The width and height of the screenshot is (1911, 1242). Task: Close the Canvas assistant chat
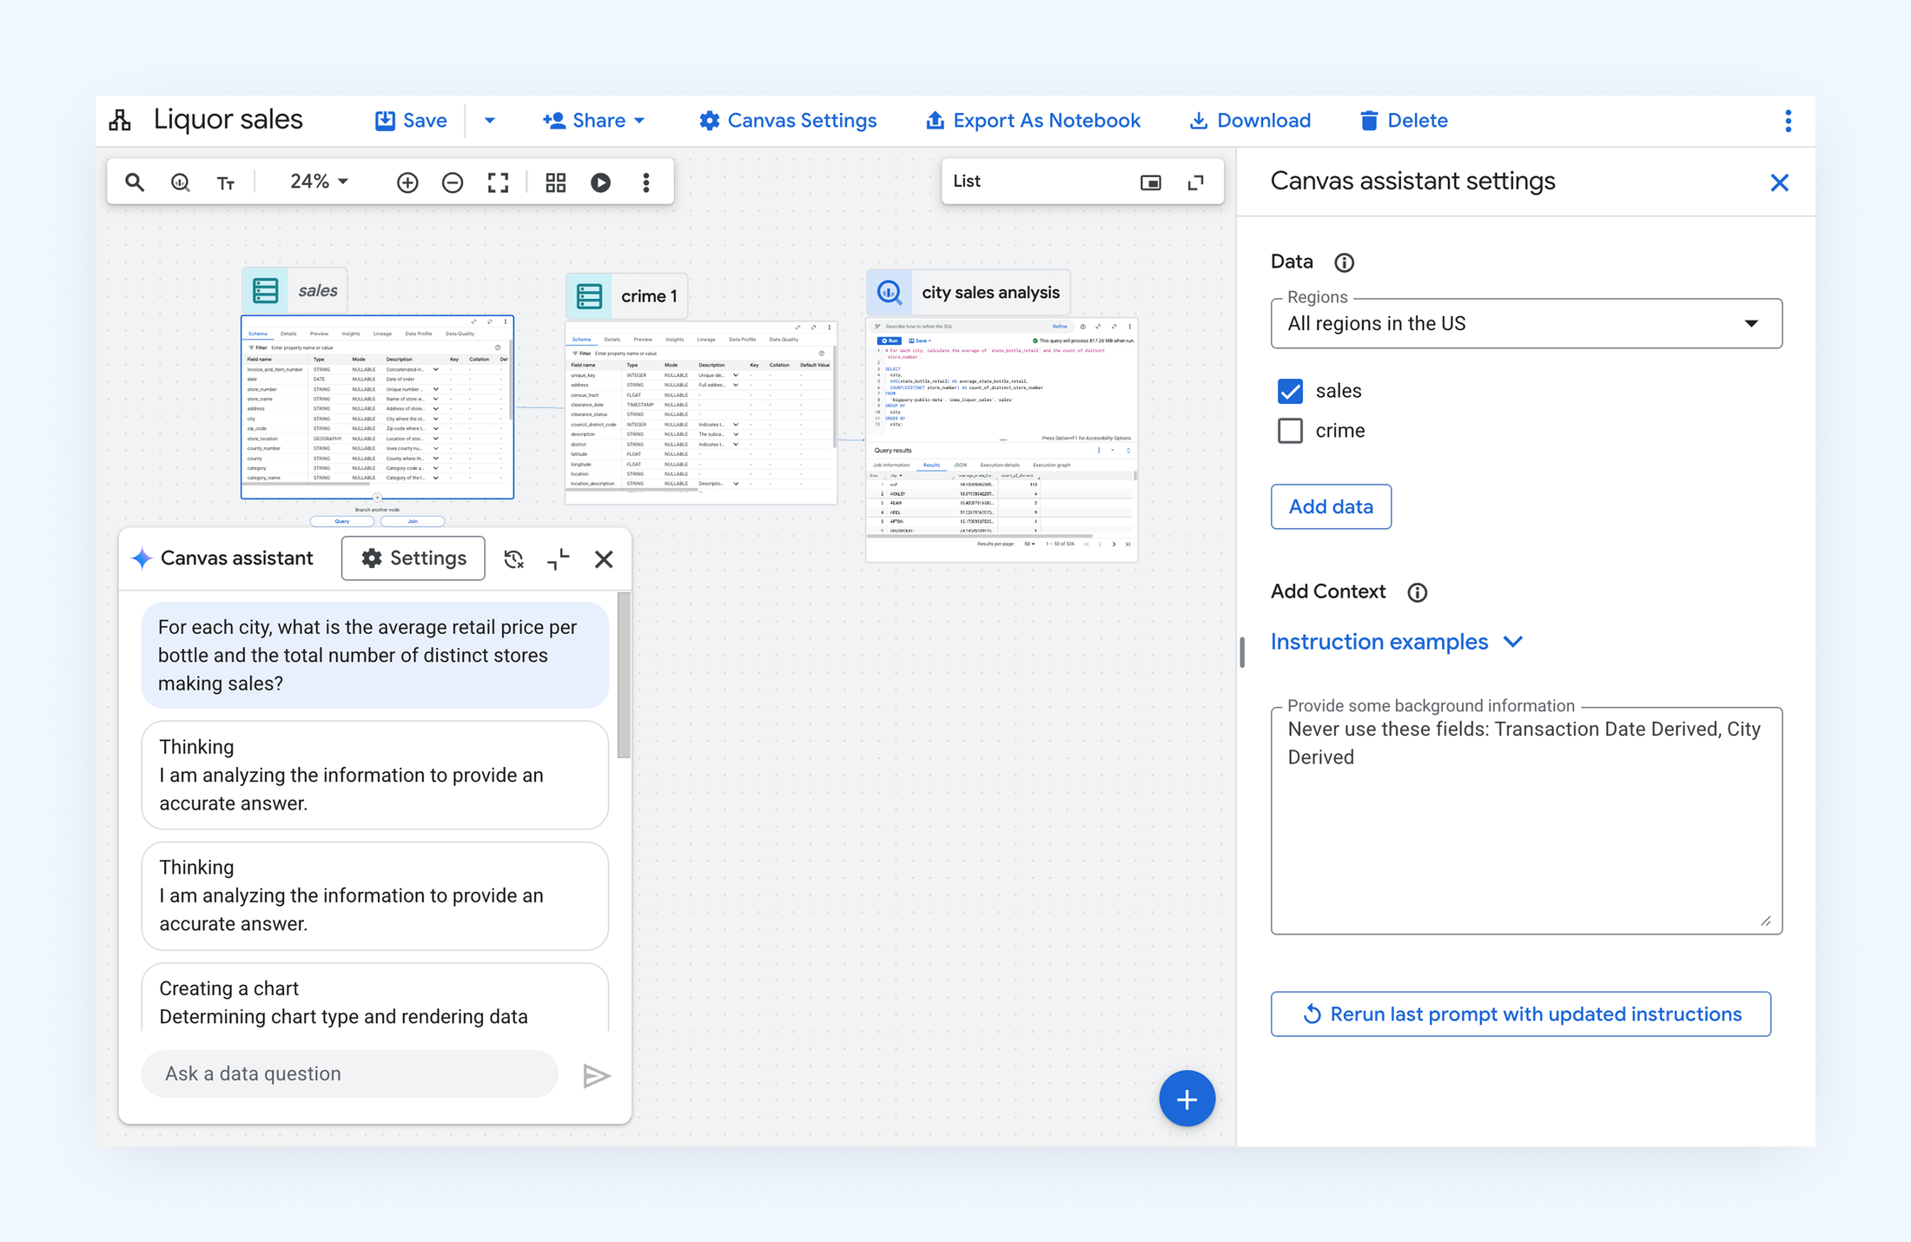pyautogui.click(x=604, y=558)
